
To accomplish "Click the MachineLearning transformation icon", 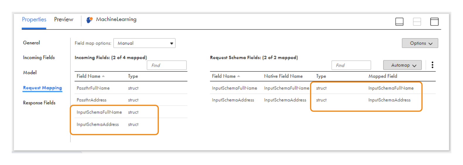I will click(89, 20).
